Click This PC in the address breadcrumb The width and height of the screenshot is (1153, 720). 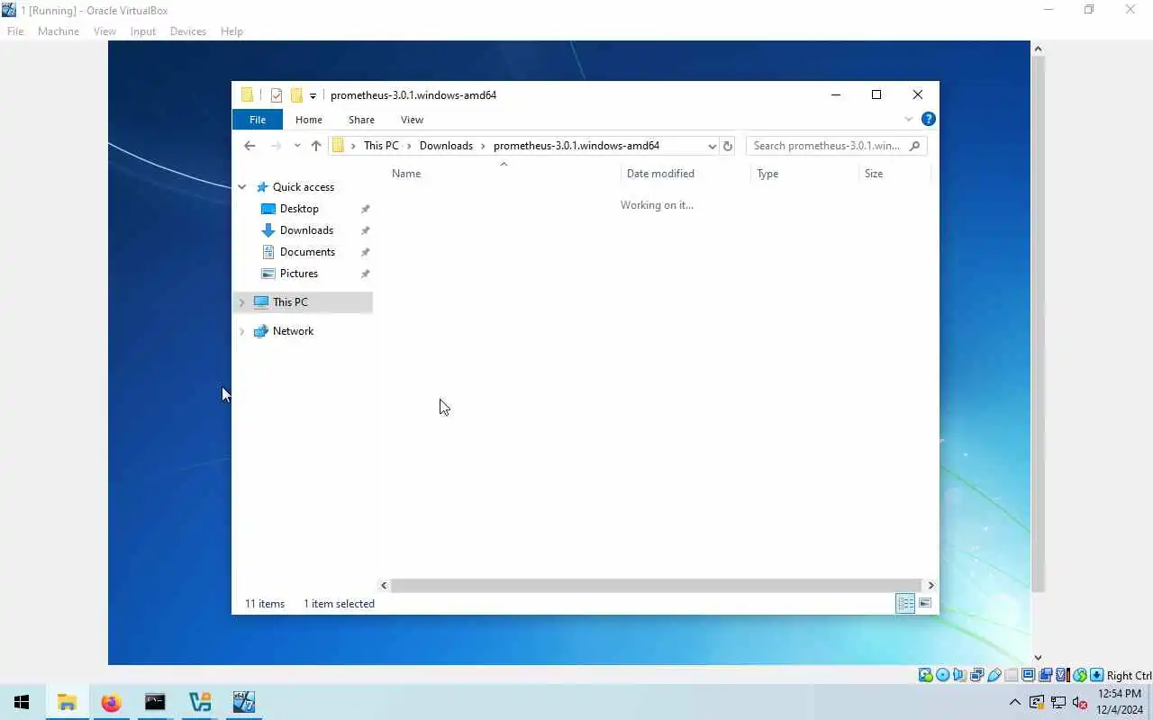381,146
